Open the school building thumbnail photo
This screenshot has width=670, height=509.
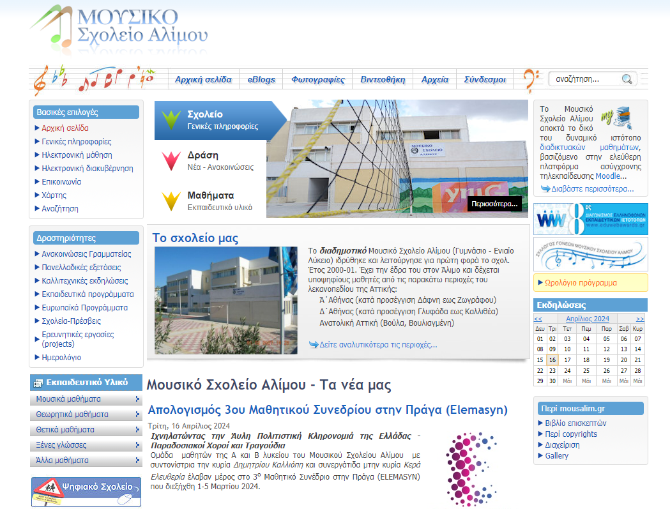coord(225,300)
